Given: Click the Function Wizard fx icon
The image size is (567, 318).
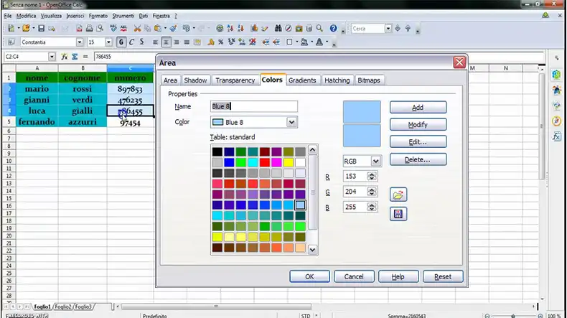Looking at the screenshot, I should point(65,57).
